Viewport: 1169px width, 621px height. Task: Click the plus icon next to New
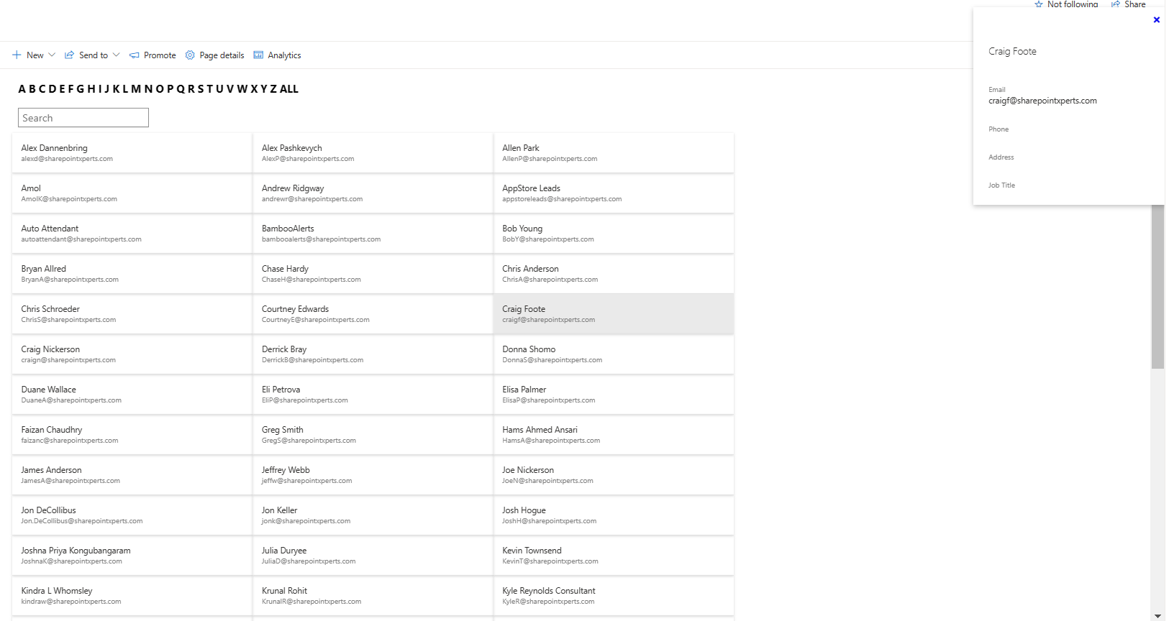coord(17,55)
